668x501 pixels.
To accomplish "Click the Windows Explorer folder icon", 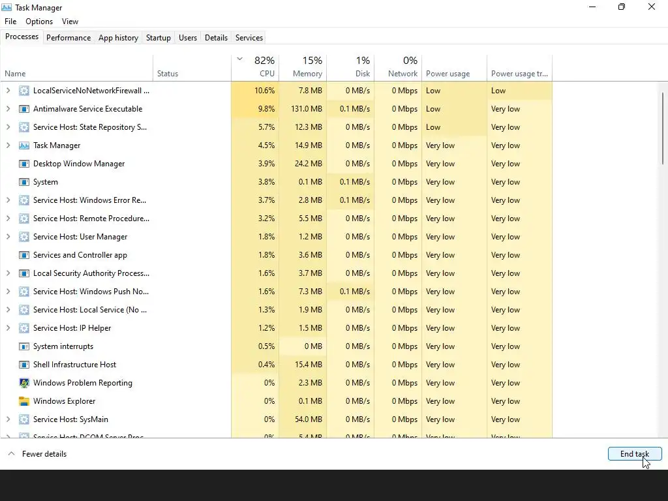I will pyautogui.click(x=24, y=401).
